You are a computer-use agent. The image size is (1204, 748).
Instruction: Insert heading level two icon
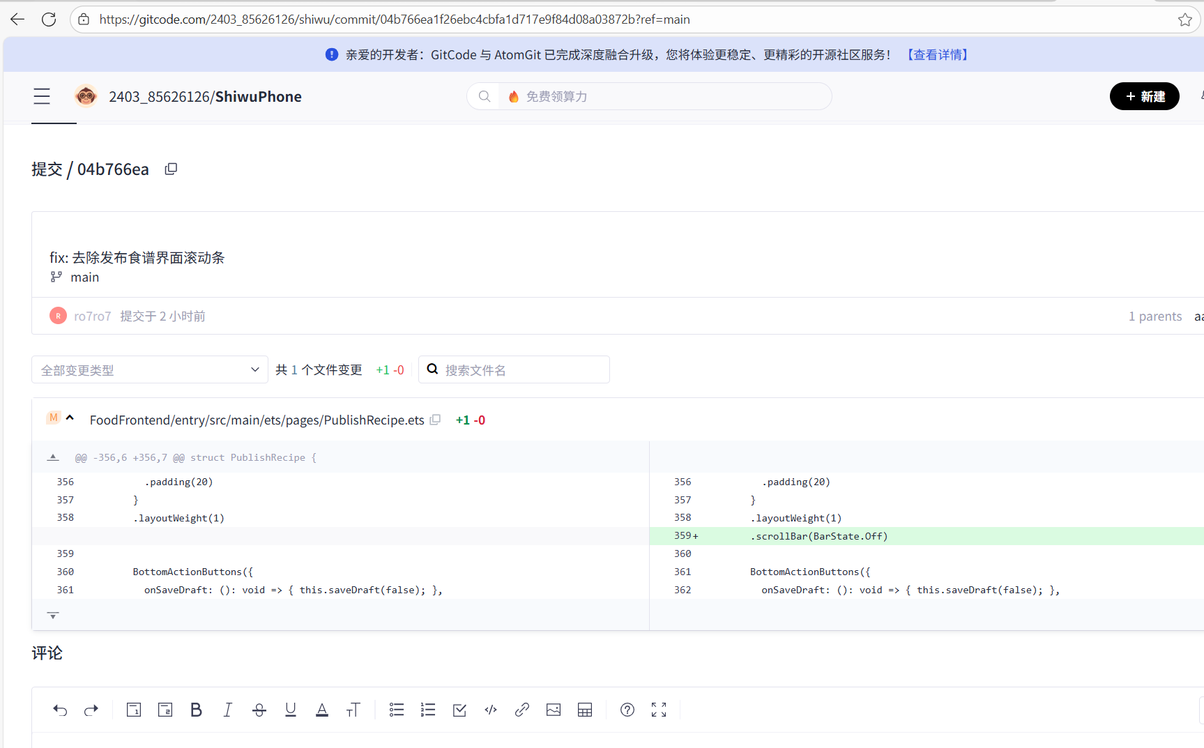(x=165, y=710)
